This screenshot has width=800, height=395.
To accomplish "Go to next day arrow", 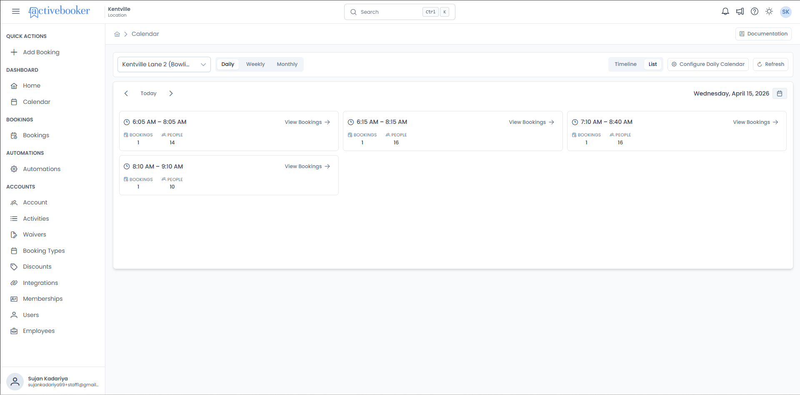I will [171, 93].
